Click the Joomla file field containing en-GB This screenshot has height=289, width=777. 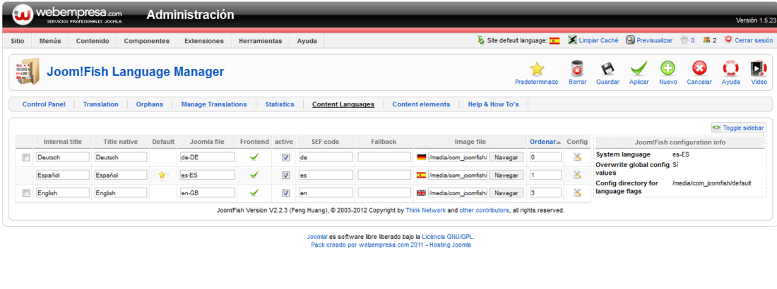[x=207, y=193]
